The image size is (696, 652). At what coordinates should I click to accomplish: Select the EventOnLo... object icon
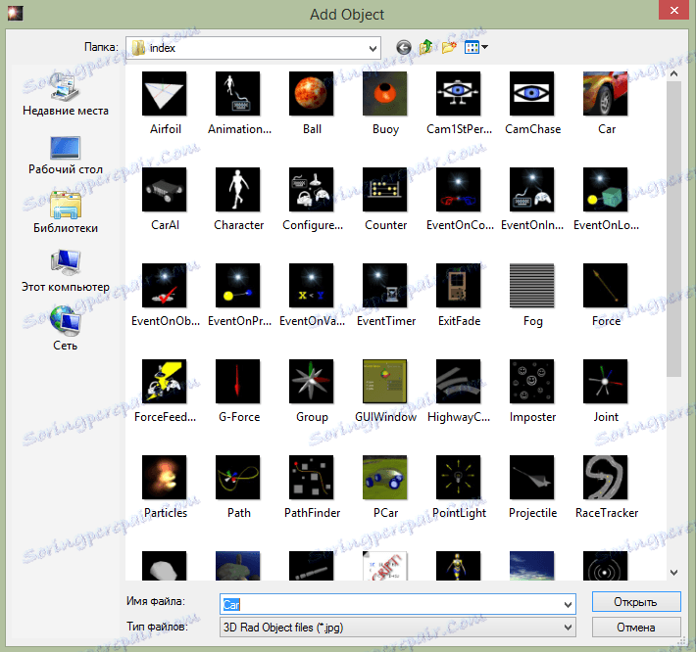[x=606, y=189]
